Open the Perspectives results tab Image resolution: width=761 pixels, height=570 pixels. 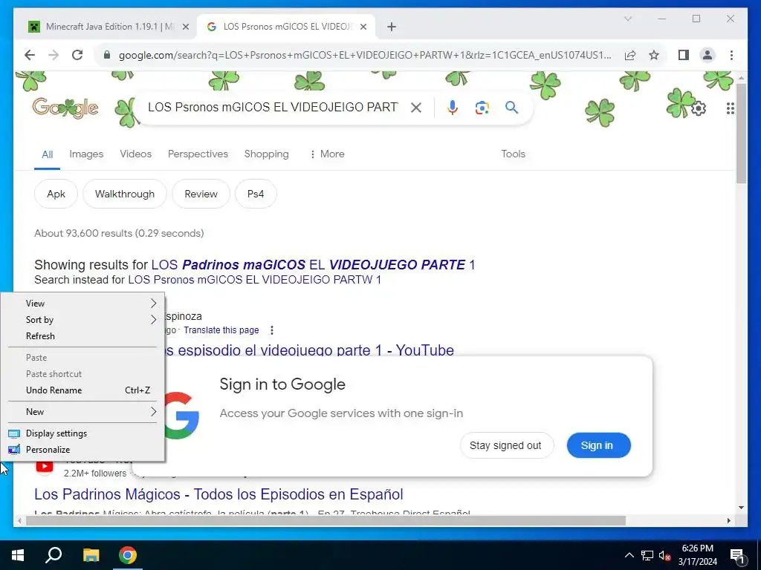[198, 154]
